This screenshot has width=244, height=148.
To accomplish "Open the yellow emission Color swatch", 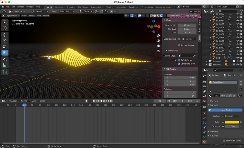I will [x=232, y=122].
